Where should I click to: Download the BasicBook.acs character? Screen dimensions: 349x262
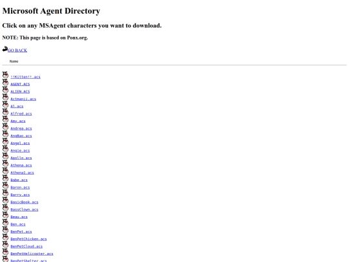click(25, 202)
